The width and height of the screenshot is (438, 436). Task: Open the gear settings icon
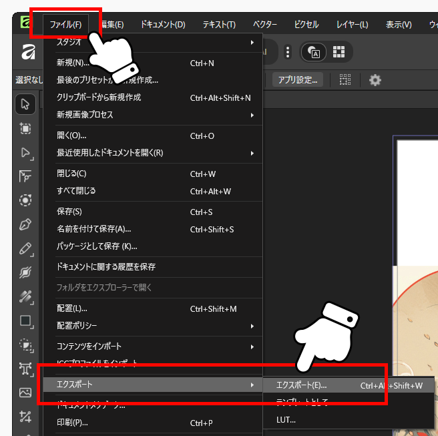pyautogui.click(x=375, y=80)
